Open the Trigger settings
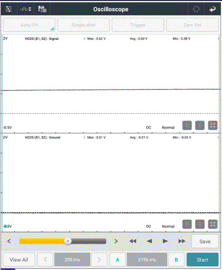The image size is (222, 270). coord(138,25)
